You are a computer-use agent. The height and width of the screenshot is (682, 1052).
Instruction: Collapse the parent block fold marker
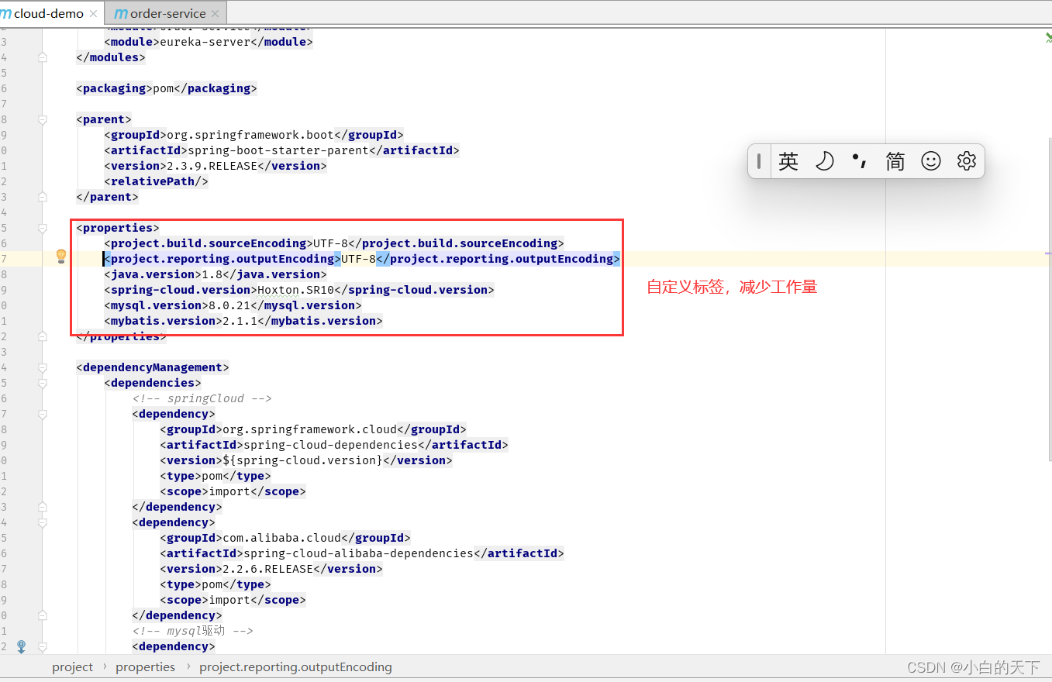click(43, 119)
